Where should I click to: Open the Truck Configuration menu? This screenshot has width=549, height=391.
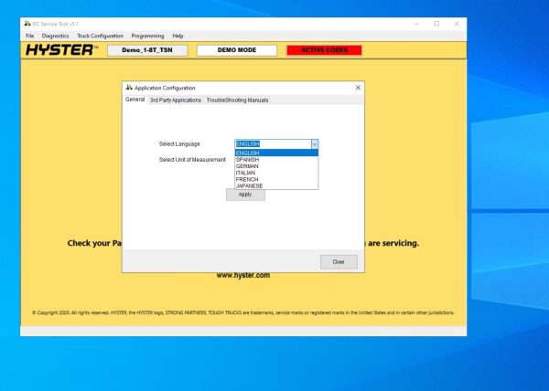pos(100,36)
